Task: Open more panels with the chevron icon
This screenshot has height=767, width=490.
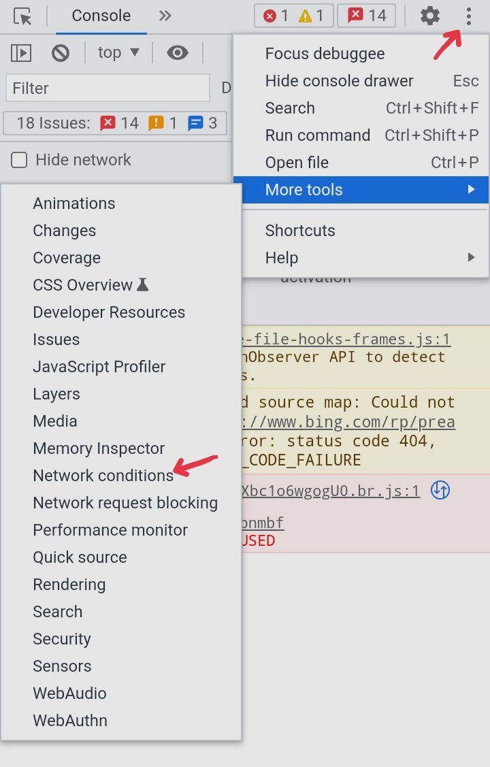Action: (163, 15)
